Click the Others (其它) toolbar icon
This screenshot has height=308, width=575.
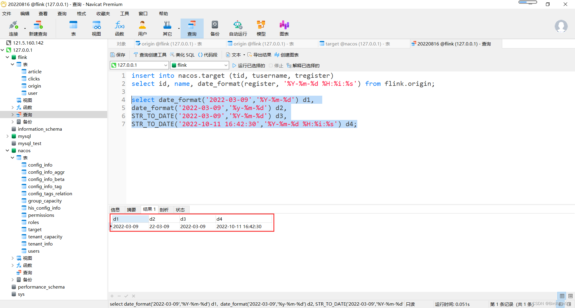pyautogui.click(x=167, y=28)
